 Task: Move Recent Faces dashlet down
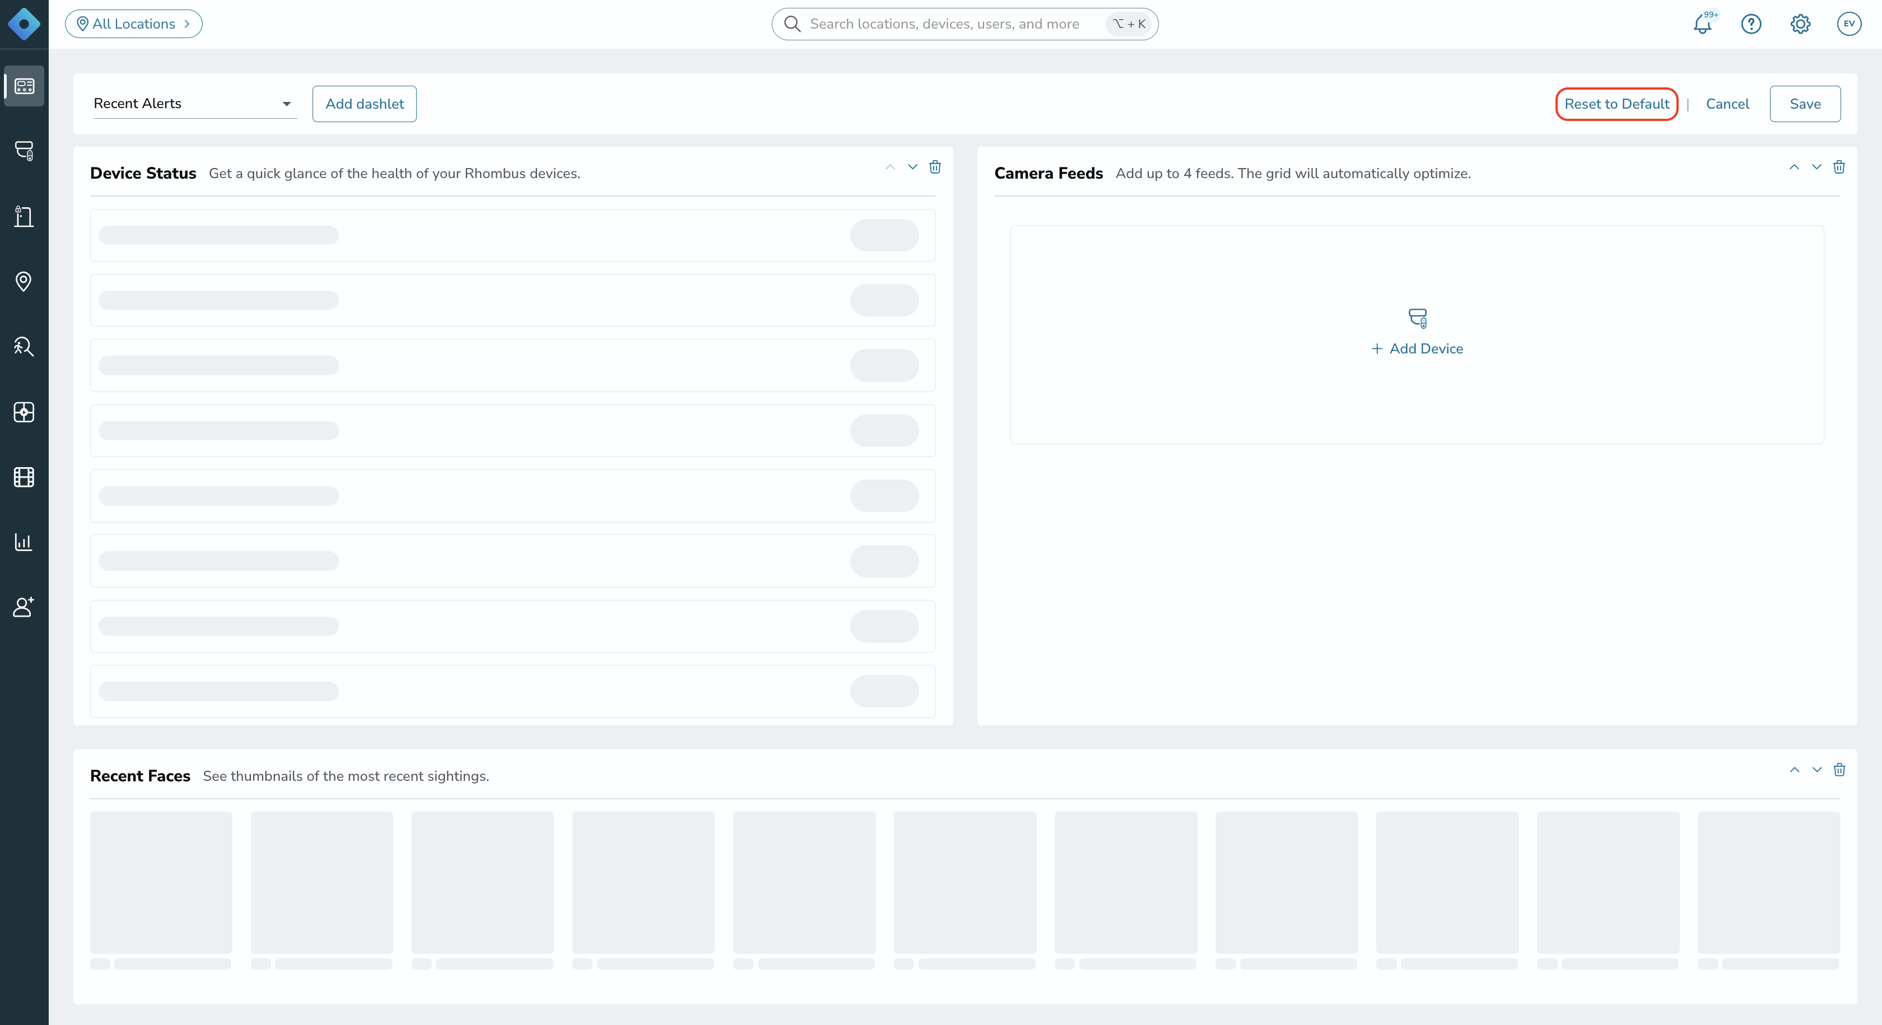1817,770
